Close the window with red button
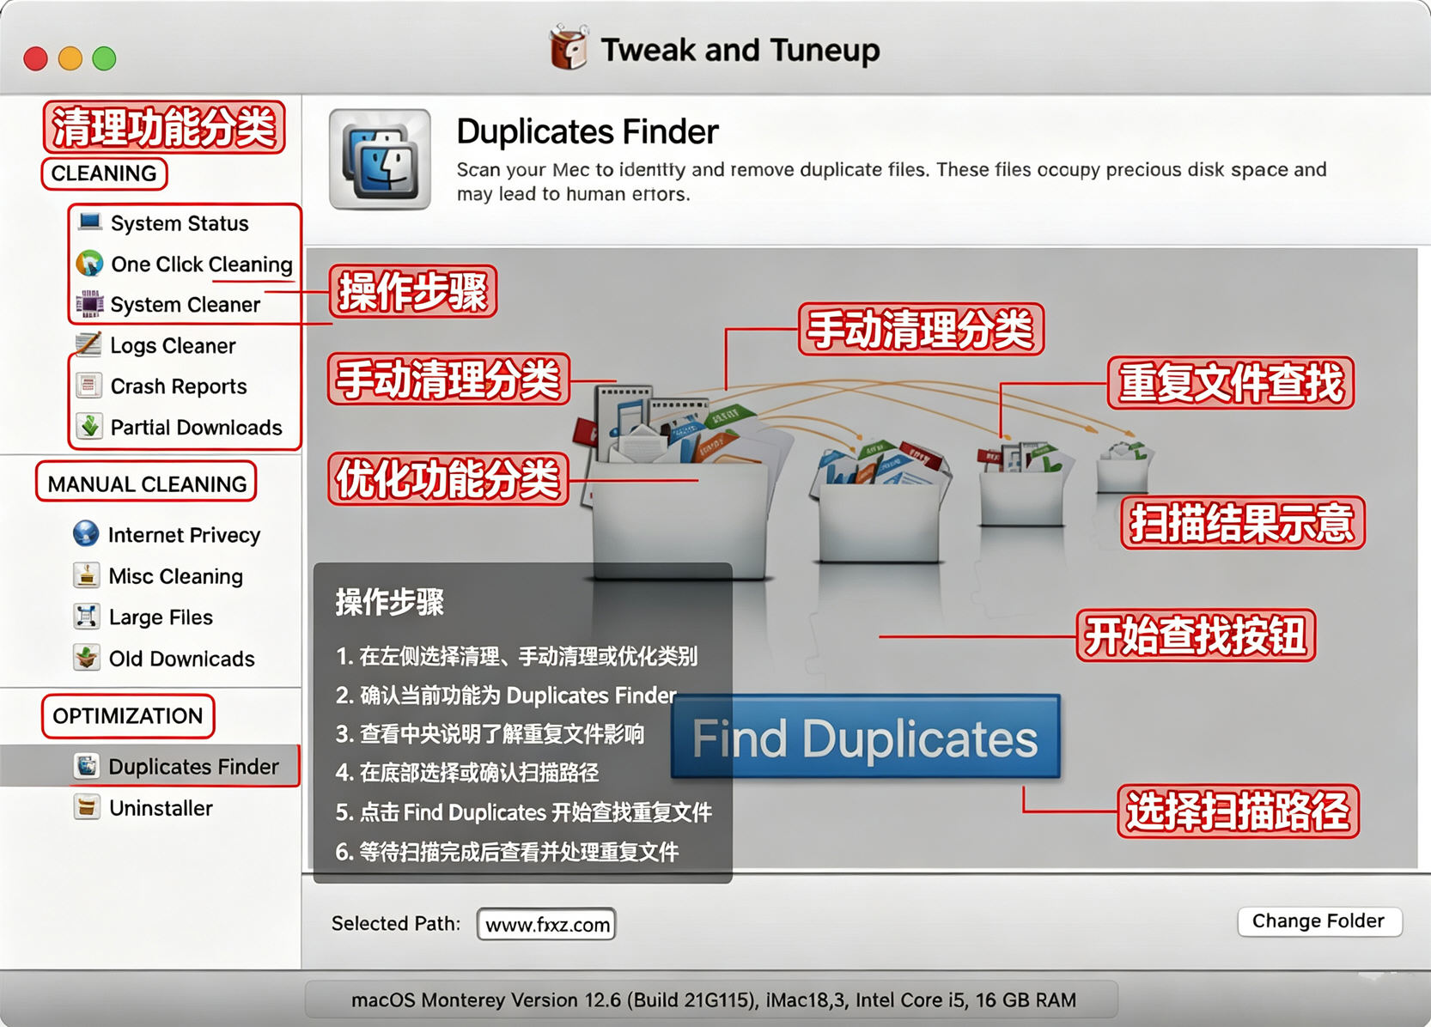1431x1027 pixels. [x=35, y=58]
